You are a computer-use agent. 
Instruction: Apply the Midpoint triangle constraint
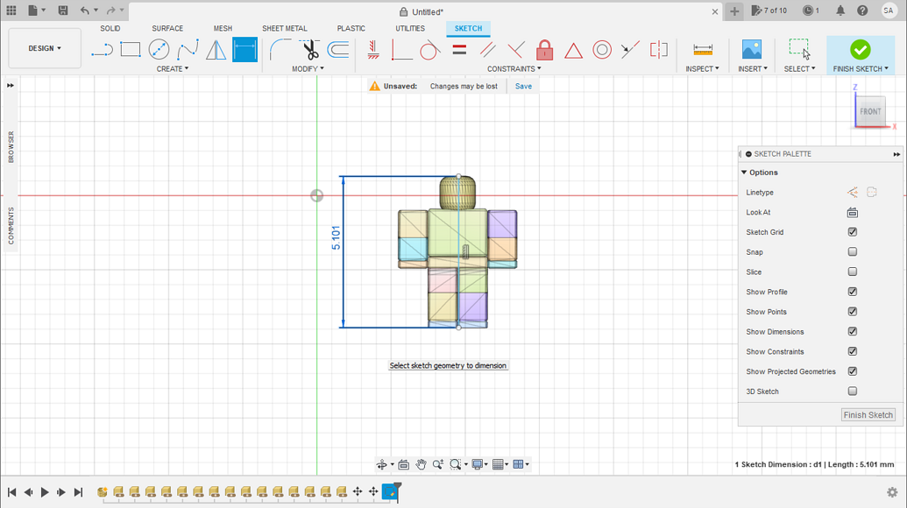pos(573,50)
